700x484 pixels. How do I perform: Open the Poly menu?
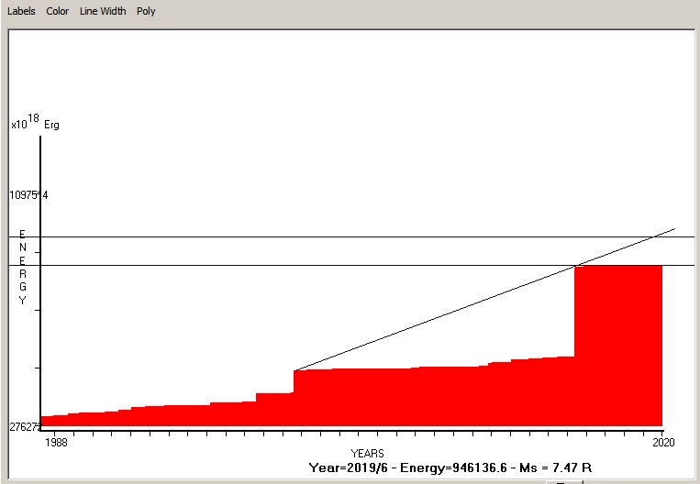146,11
